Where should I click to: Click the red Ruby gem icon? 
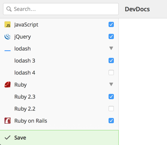8,85
